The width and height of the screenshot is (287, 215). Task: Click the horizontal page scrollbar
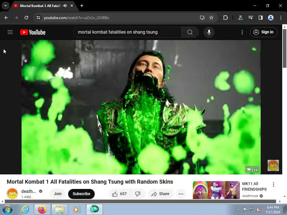point(140,202)
